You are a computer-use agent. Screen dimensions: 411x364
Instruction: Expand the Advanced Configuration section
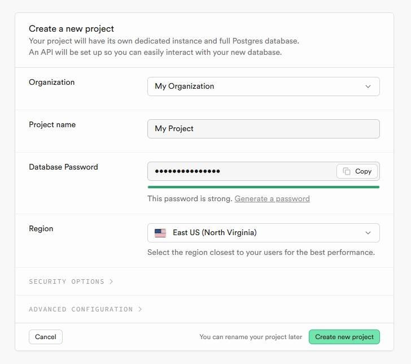[85, 309]
